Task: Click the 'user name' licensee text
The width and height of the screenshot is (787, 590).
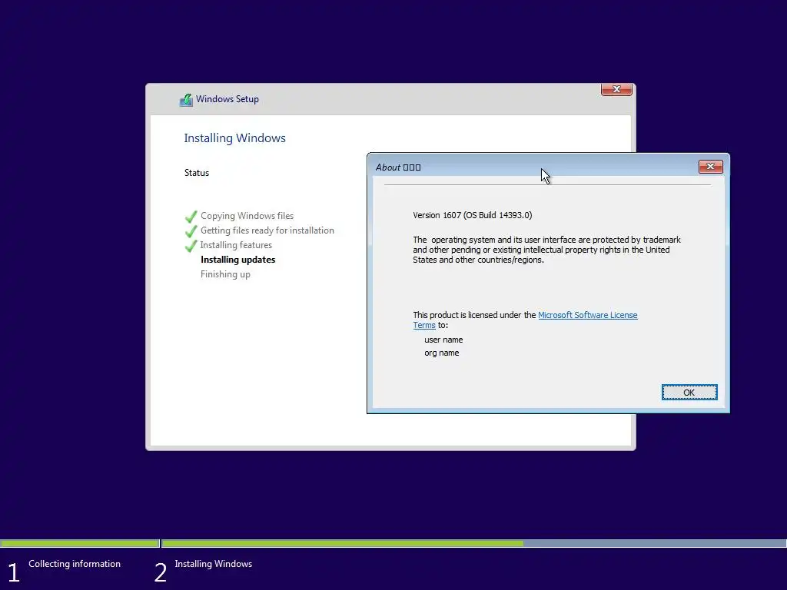Action: pos(443,340)
